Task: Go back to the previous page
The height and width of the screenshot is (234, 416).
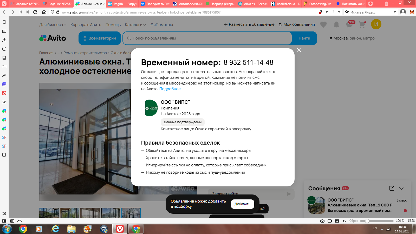Action: click(4, 12)
